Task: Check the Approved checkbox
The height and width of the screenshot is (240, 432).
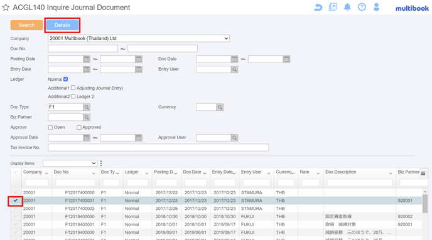Action: point(79,127)
